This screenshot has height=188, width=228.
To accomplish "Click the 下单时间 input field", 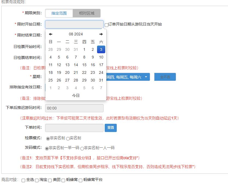I will click(74, 128).
